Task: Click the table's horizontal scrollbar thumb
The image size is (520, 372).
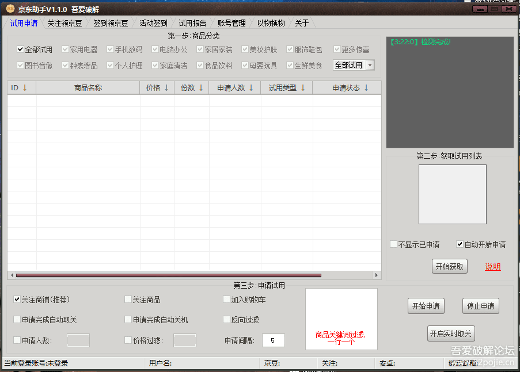Action: 169,275
